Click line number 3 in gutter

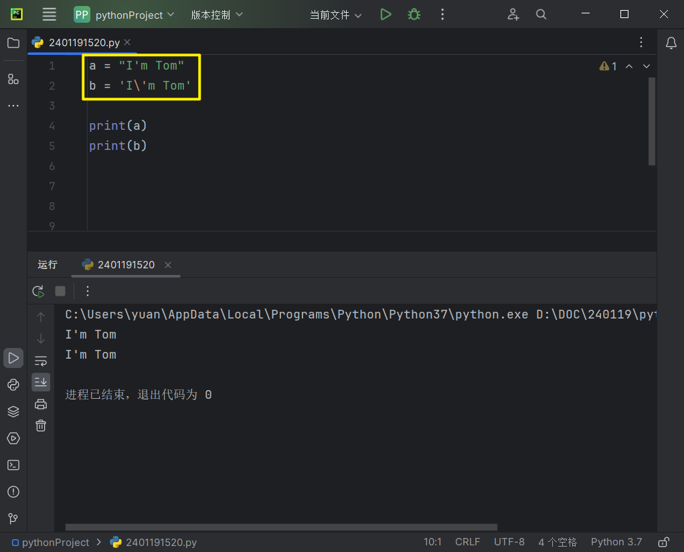point(52,106)
